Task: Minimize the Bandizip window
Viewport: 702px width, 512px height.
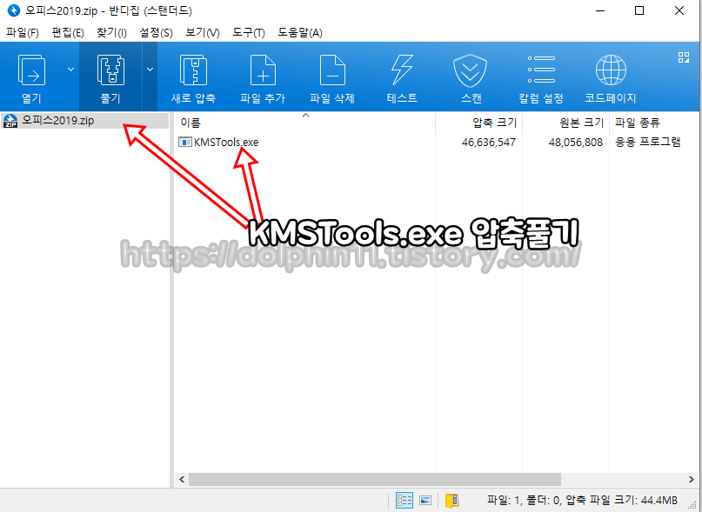Action: point(600,10)
